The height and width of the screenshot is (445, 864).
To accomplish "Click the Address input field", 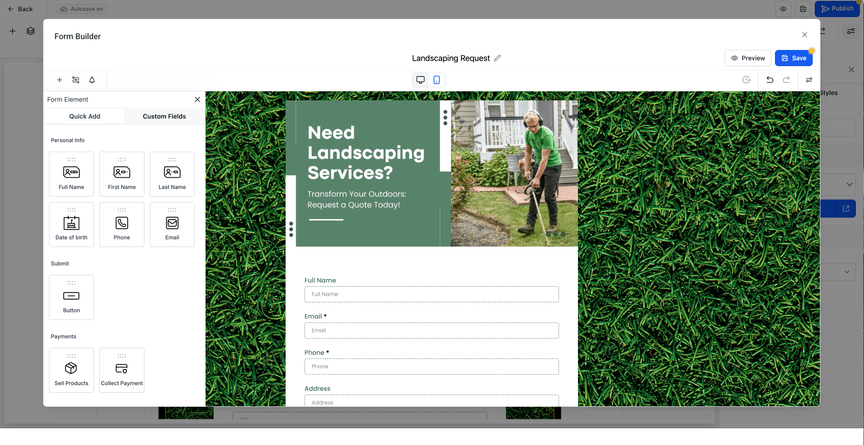I will [432, 401].
